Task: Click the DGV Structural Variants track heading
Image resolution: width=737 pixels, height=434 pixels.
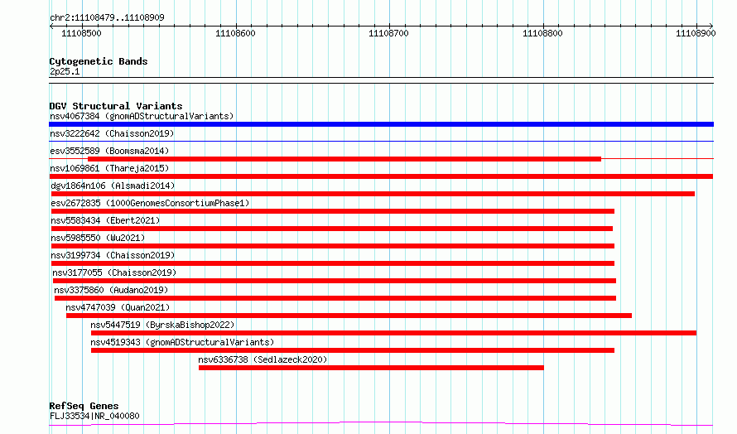Action: coord(116,106)
